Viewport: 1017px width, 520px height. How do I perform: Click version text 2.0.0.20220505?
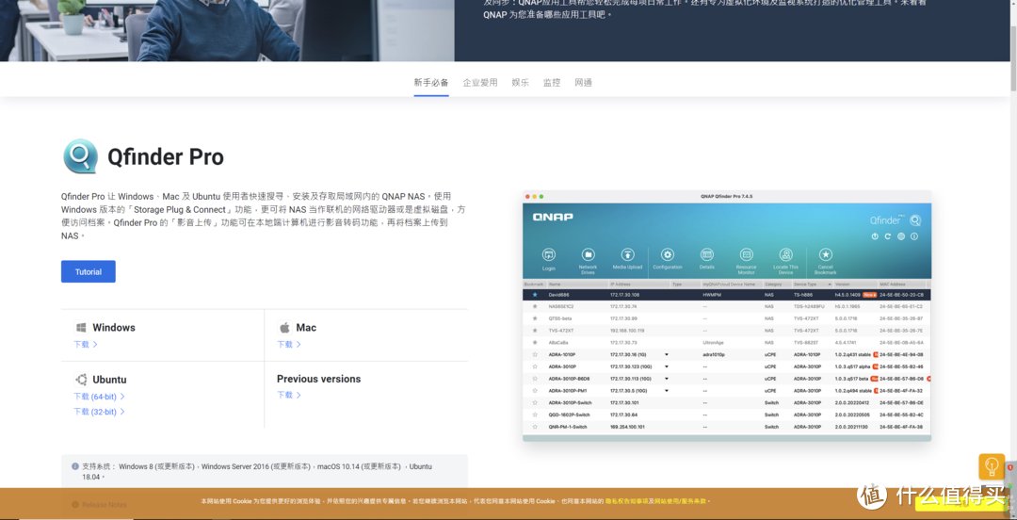851,414
